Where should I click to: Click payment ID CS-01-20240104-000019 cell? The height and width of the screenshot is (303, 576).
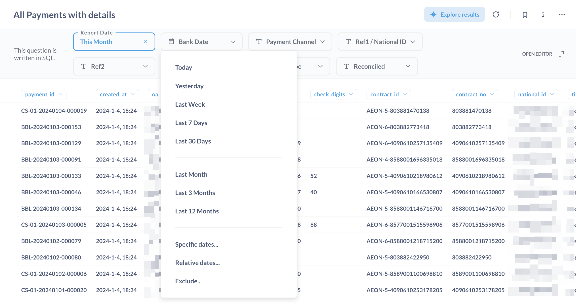coord(54,111)
